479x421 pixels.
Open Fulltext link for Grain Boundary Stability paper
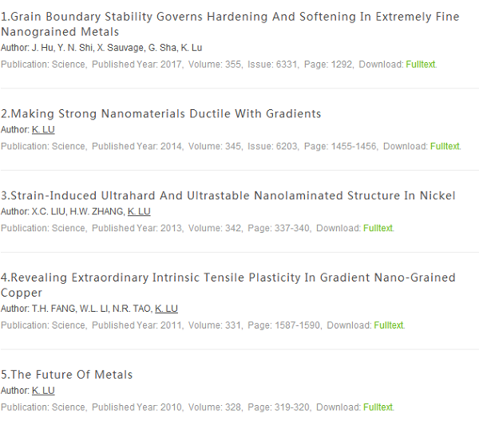[421, 65]
